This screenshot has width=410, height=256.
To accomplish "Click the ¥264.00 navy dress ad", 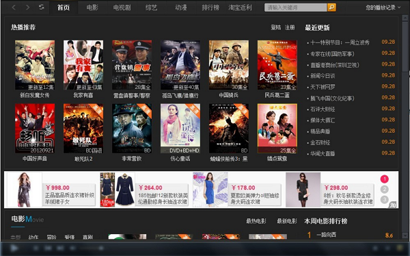I will [144, 190].
